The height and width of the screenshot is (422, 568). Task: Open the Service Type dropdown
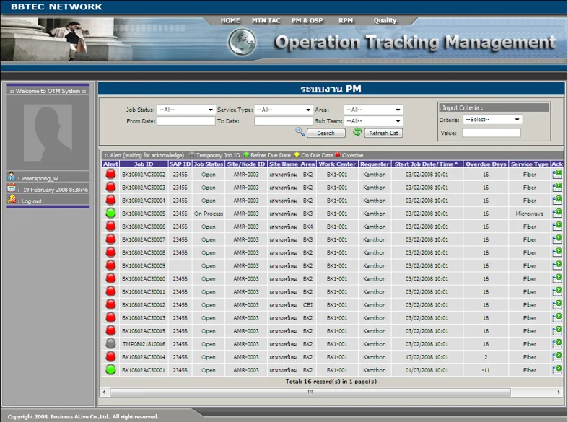283,110
